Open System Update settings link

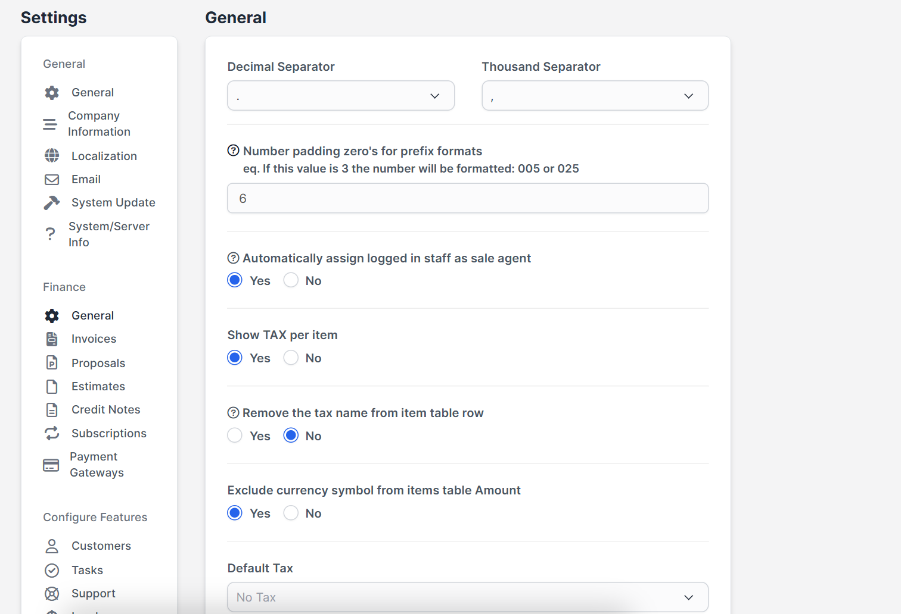coord(113,202)
